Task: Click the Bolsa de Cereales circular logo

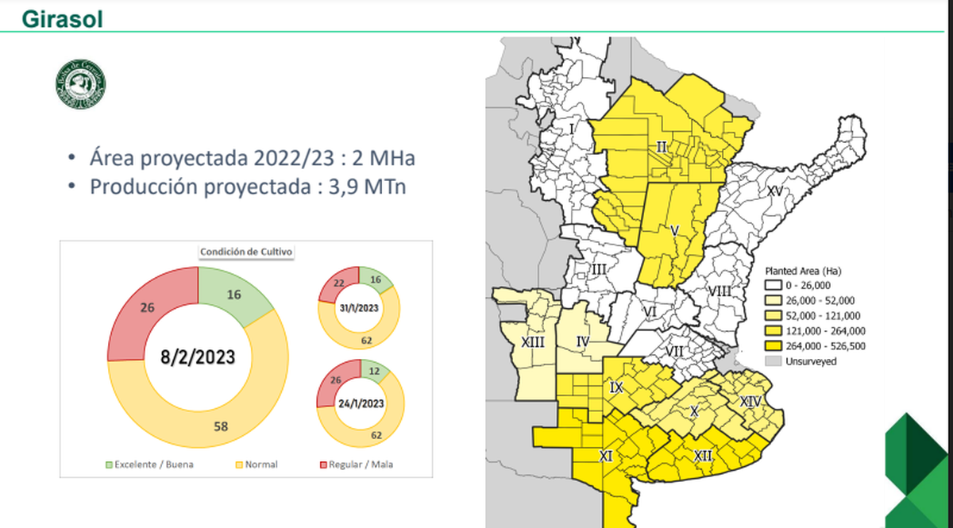Action: point(80,85)
